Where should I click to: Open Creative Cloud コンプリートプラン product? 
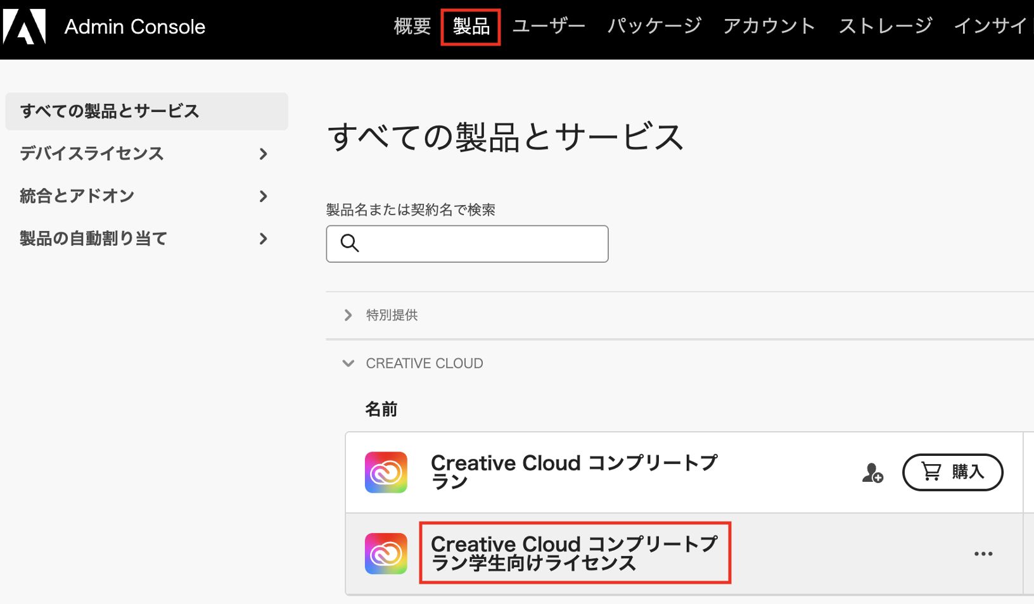tap(574, 472)
